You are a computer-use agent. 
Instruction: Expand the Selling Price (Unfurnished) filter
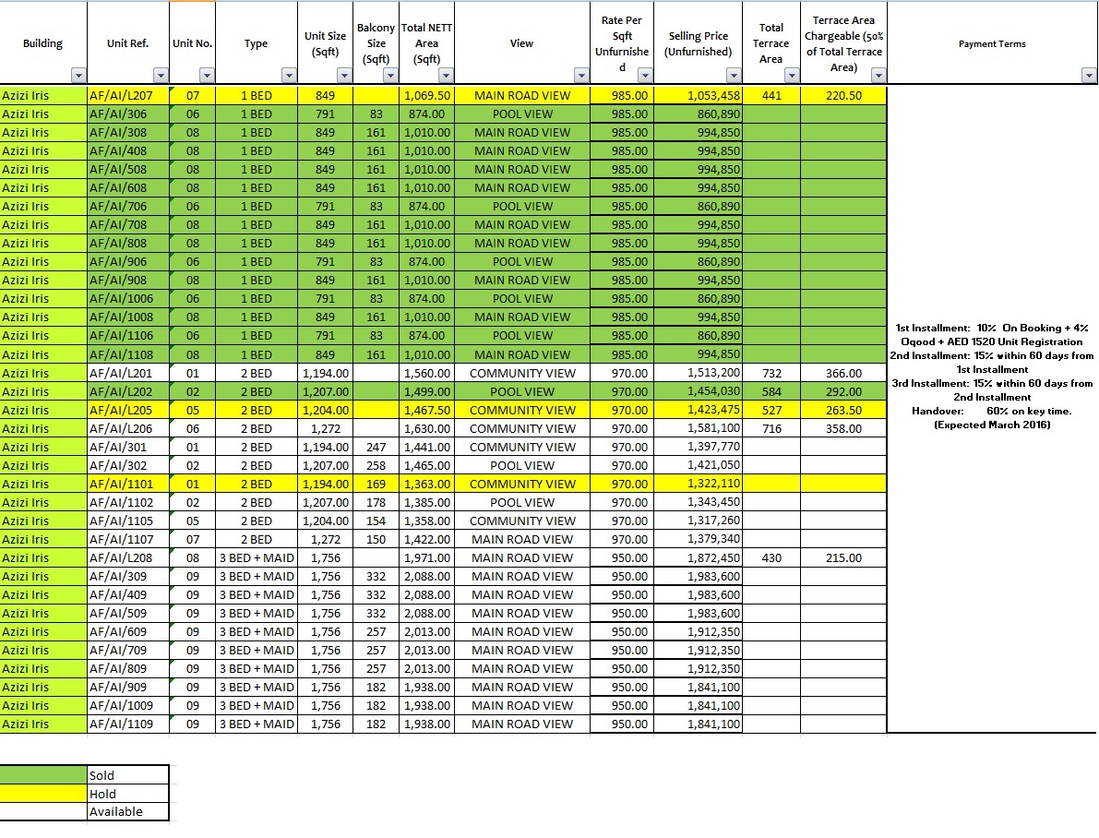[734, 75]
